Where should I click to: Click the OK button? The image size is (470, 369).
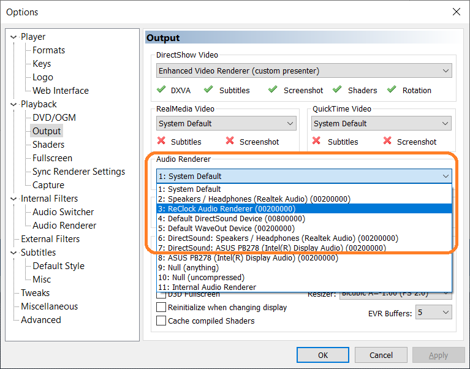pos(322,355)
